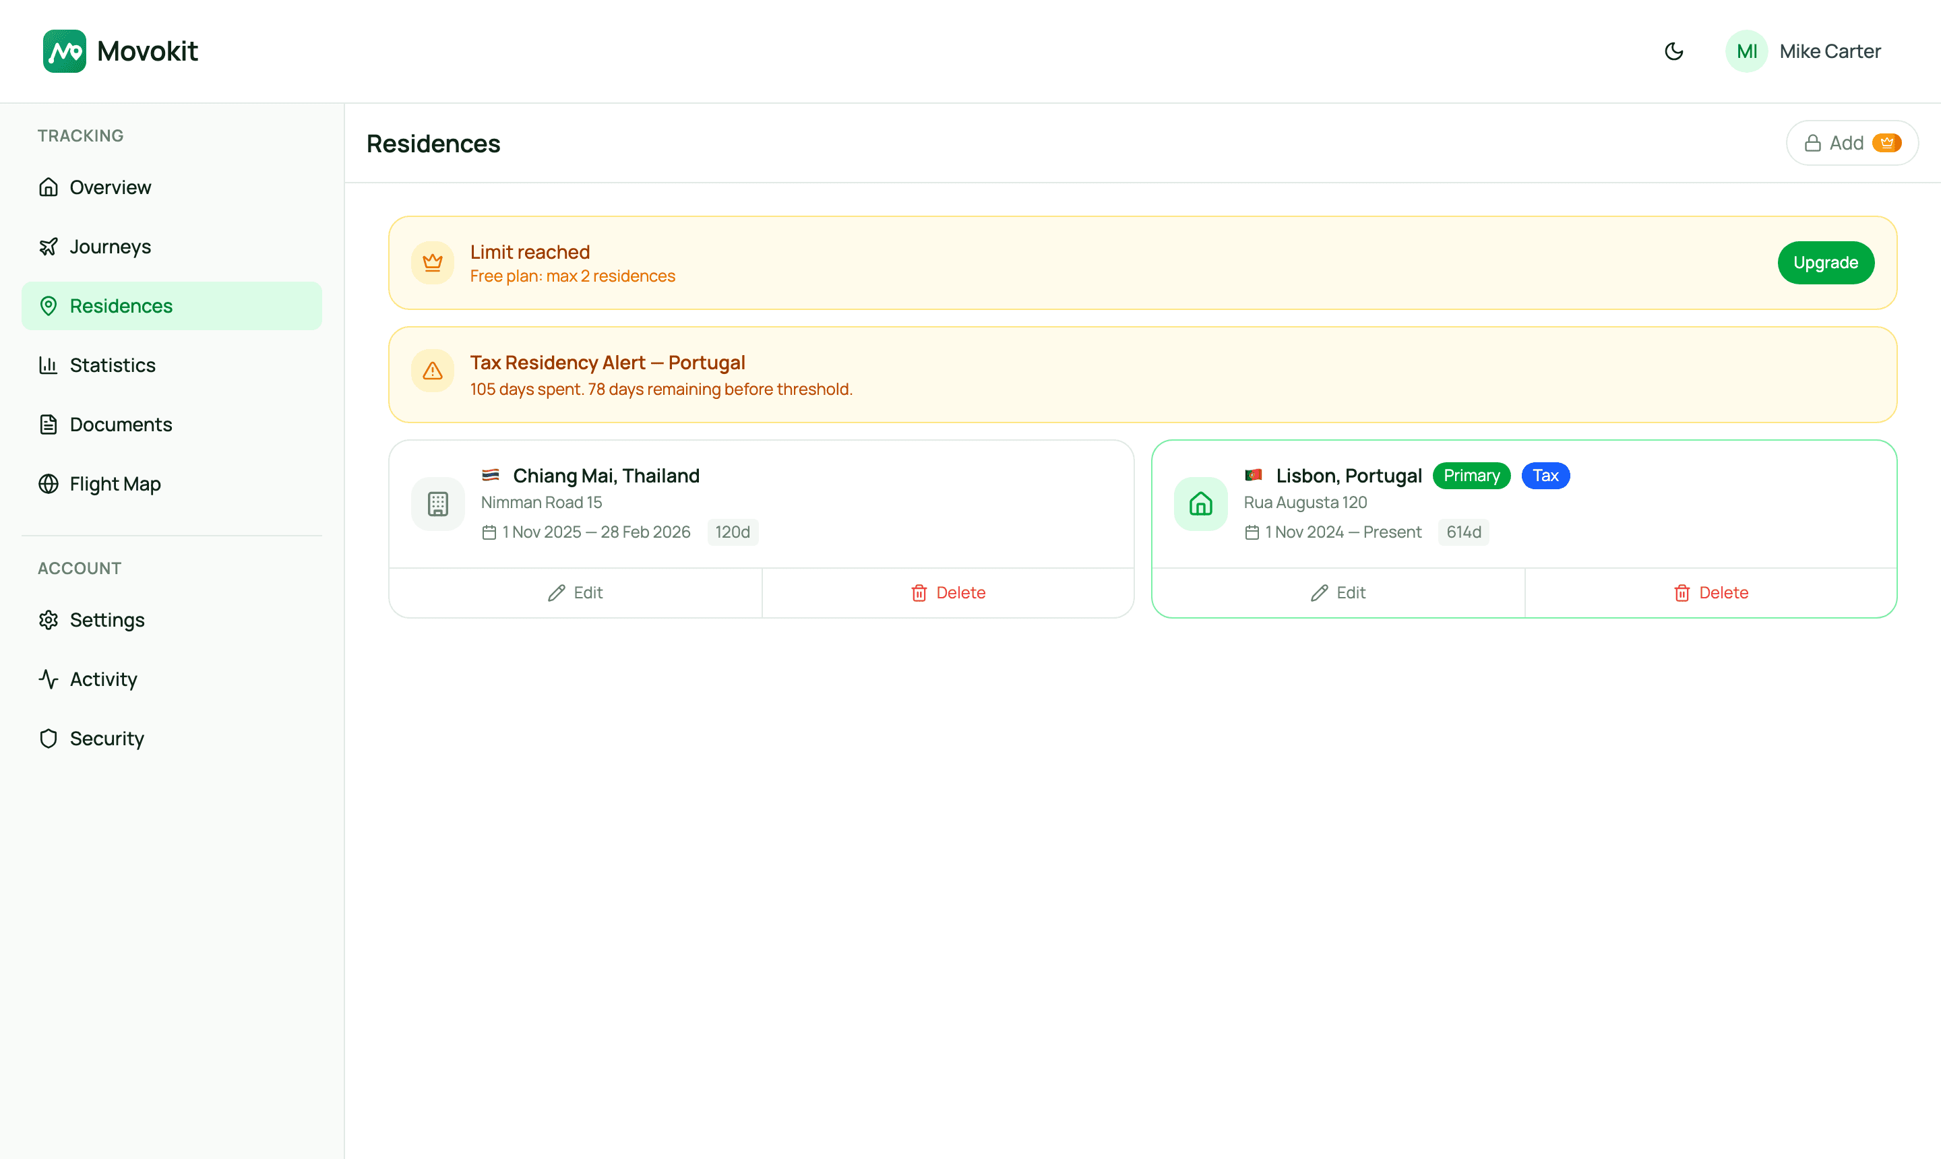
Task: Open Lisbon, Portugal residence title
Action: tap(1349, 476)
